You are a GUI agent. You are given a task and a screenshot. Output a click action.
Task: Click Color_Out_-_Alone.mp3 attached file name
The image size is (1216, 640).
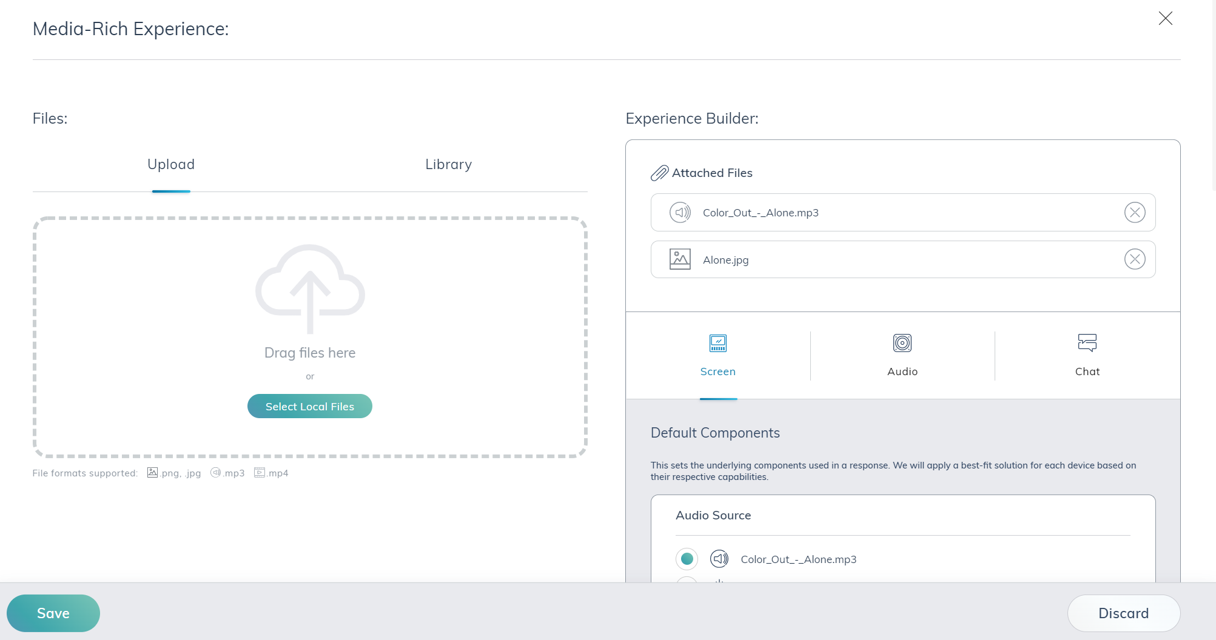pyautogui.click(x=761, y=213)
